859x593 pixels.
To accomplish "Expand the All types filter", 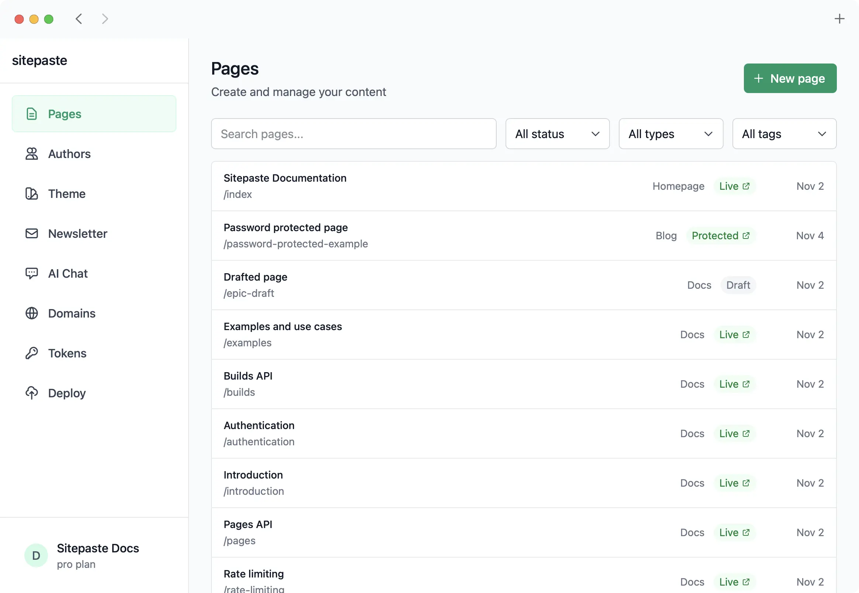I will pos(670,134).
